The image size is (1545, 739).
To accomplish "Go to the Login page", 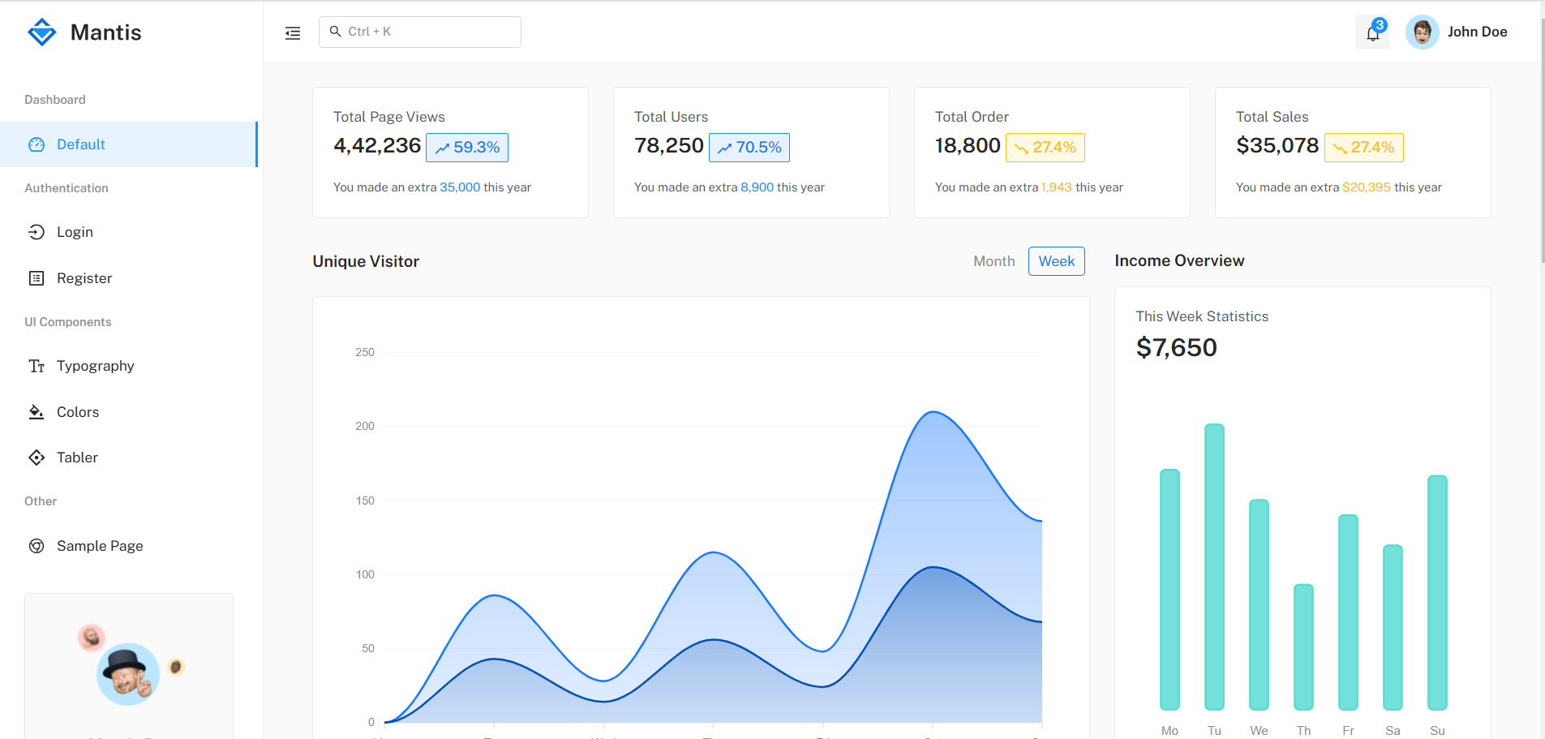I will click(x=129, y=232).
